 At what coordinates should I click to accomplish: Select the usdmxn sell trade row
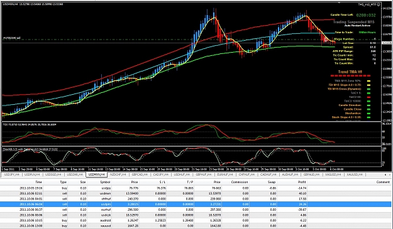coord(196,193)
